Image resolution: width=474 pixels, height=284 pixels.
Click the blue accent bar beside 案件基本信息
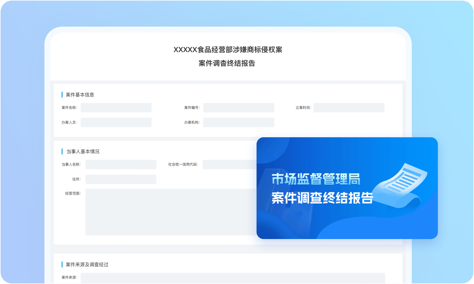click(x=62, y=95)
